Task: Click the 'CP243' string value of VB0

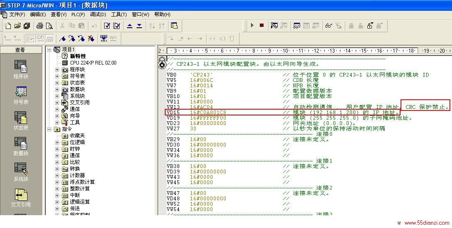Action: pyautogui.click(x=201, y=75)
